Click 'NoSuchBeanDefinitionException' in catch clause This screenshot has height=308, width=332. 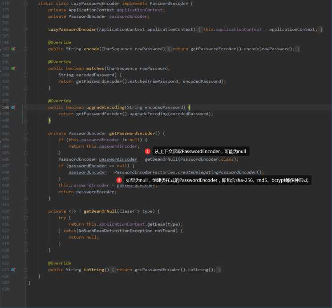115,231
